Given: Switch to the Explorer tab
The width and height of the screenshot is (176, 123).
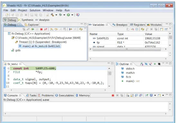Looking at the screenshot, I should pos(32,25).
